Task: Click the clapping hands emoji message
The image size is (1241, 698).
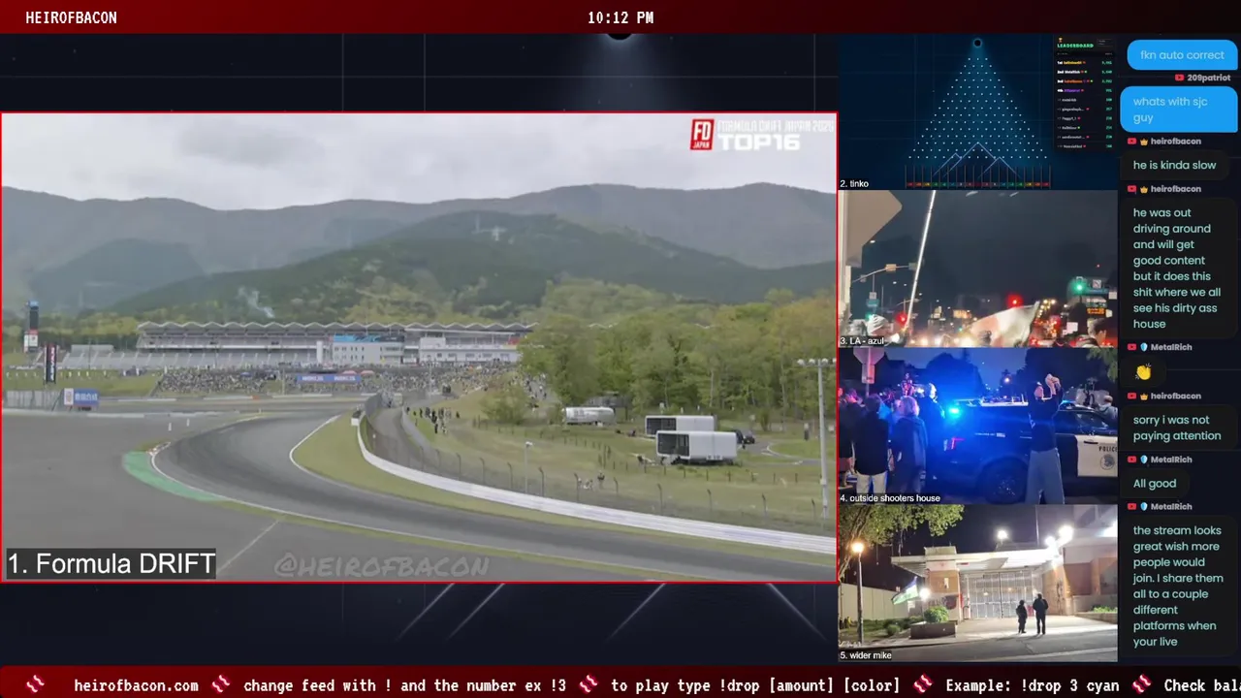Action: pos(1143,372)
